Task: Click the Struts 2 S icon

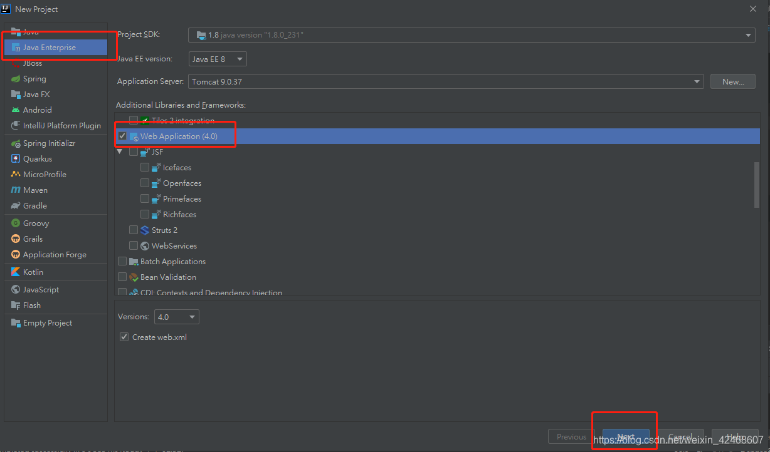Action: coord(145,230)
